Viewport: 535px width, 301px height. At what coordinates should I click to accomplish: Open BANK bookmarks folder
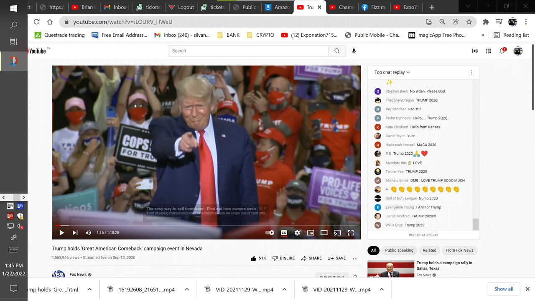[229, 35]
